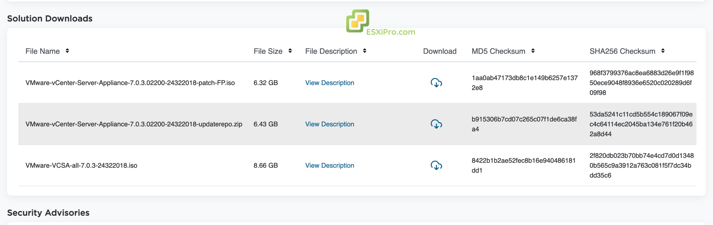Click the 6.43 GB file size cell
Image resolution: width=713 pixels, height=225 pixels.
[x=265, y=124]
